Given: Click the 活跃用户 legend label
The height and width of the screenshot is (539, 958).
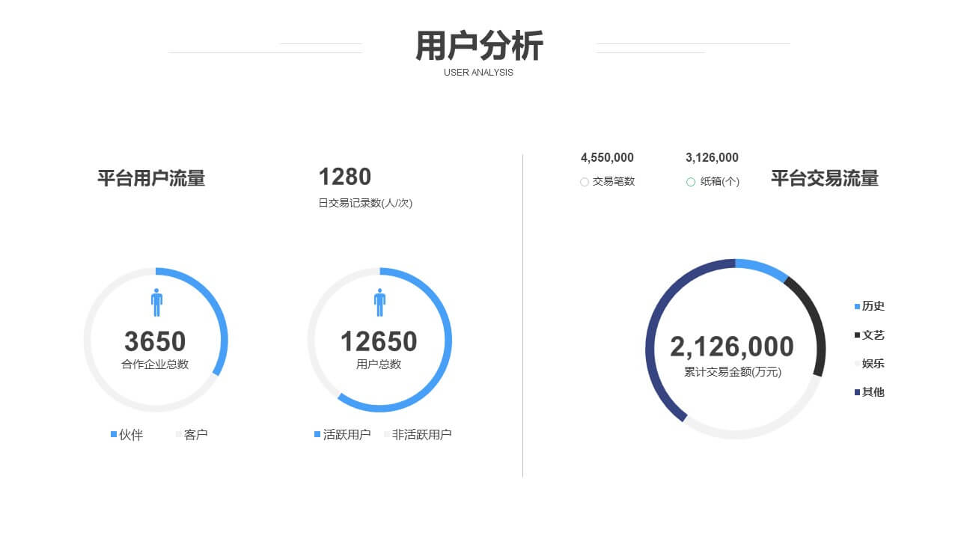Looking at the screenshot, I should (347, 434).
